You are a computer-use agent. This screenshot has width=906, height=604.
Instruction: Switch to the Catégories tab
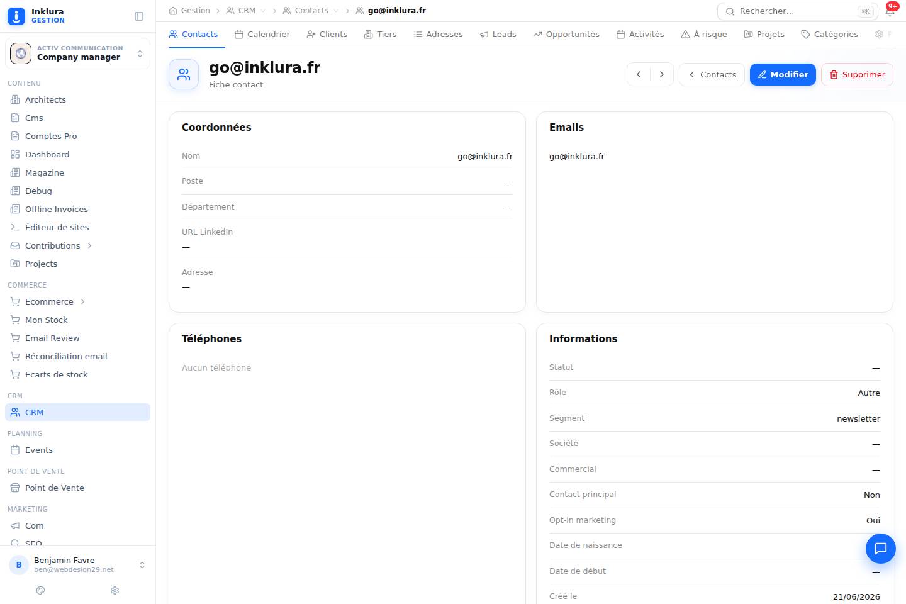(x=829, y=35)
